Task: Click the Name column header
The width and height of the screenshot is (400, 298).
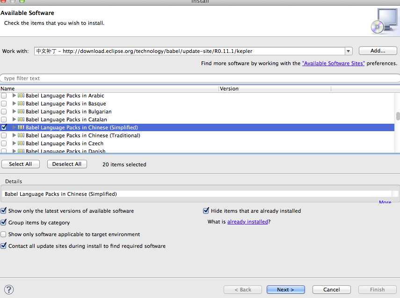Action: (x=109, y=89)
